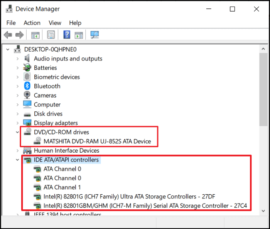This screenshot has width=270, height=229.
Task: Select the DESKTOP-0QHPNE0 root label
Action: [x=50, y=50]
